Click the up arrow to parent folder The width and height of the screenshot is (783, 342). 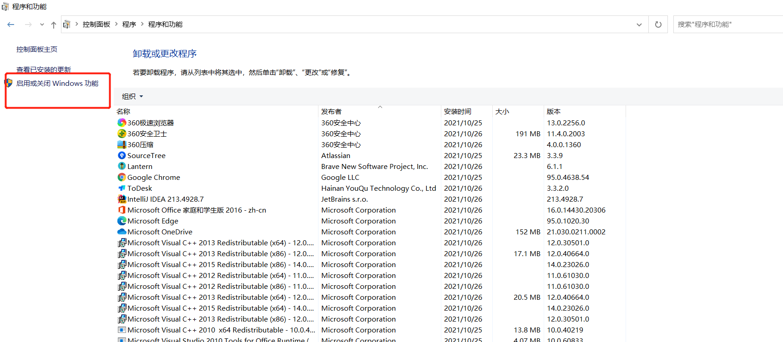pos(54,25)
